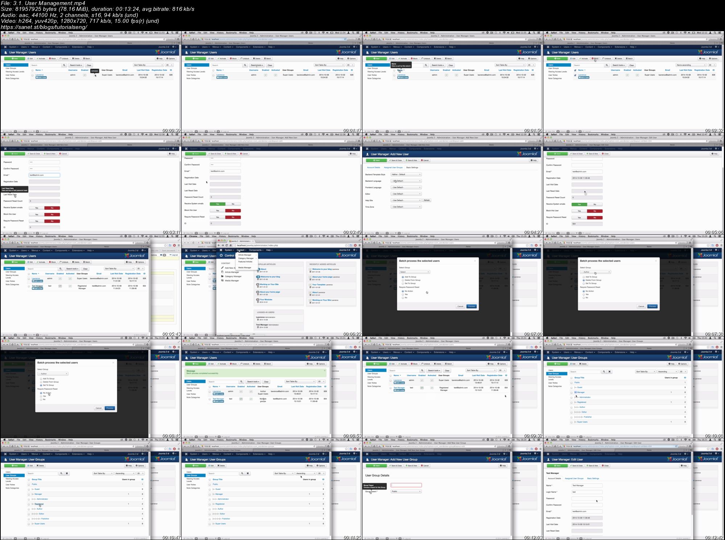Select the Delete From Group radio in the 00:07:38 frame
The height and width of the screenshot is (540, 725).
pyautogui.click(x=584, y=280)
